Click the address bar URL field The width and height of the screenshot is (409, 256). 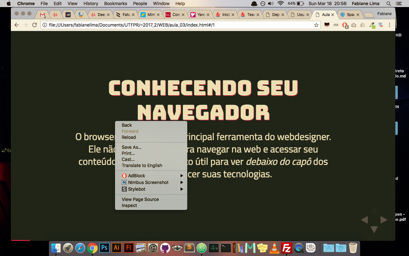pyautogui.click(x=179, y=25)
